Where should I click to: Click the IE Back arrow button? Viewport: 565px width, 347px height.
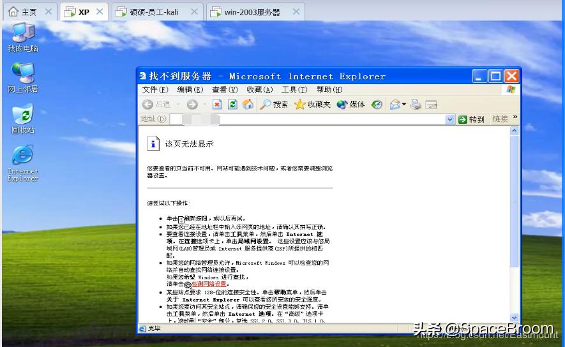click(147, 105)
